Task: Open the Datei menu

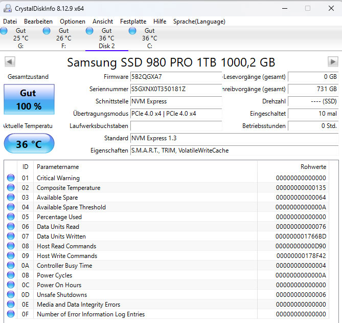Action: [10, 21]
